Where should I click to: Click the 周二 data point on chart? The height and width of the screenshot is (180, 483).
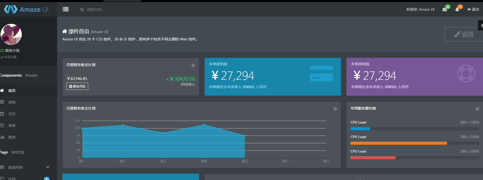(x=123, y=125)
